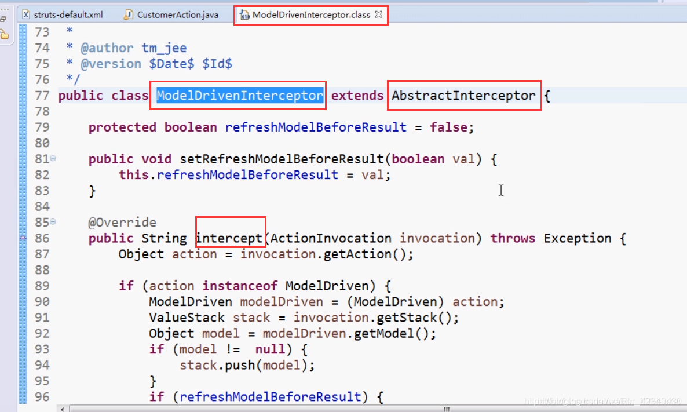
Task: Click the intercept method name on line 86
Action: (x=229, y=238)
